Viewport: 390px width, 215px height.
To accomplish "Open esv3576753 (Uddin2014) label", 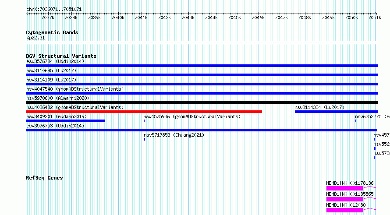I will tap(55, 126).
